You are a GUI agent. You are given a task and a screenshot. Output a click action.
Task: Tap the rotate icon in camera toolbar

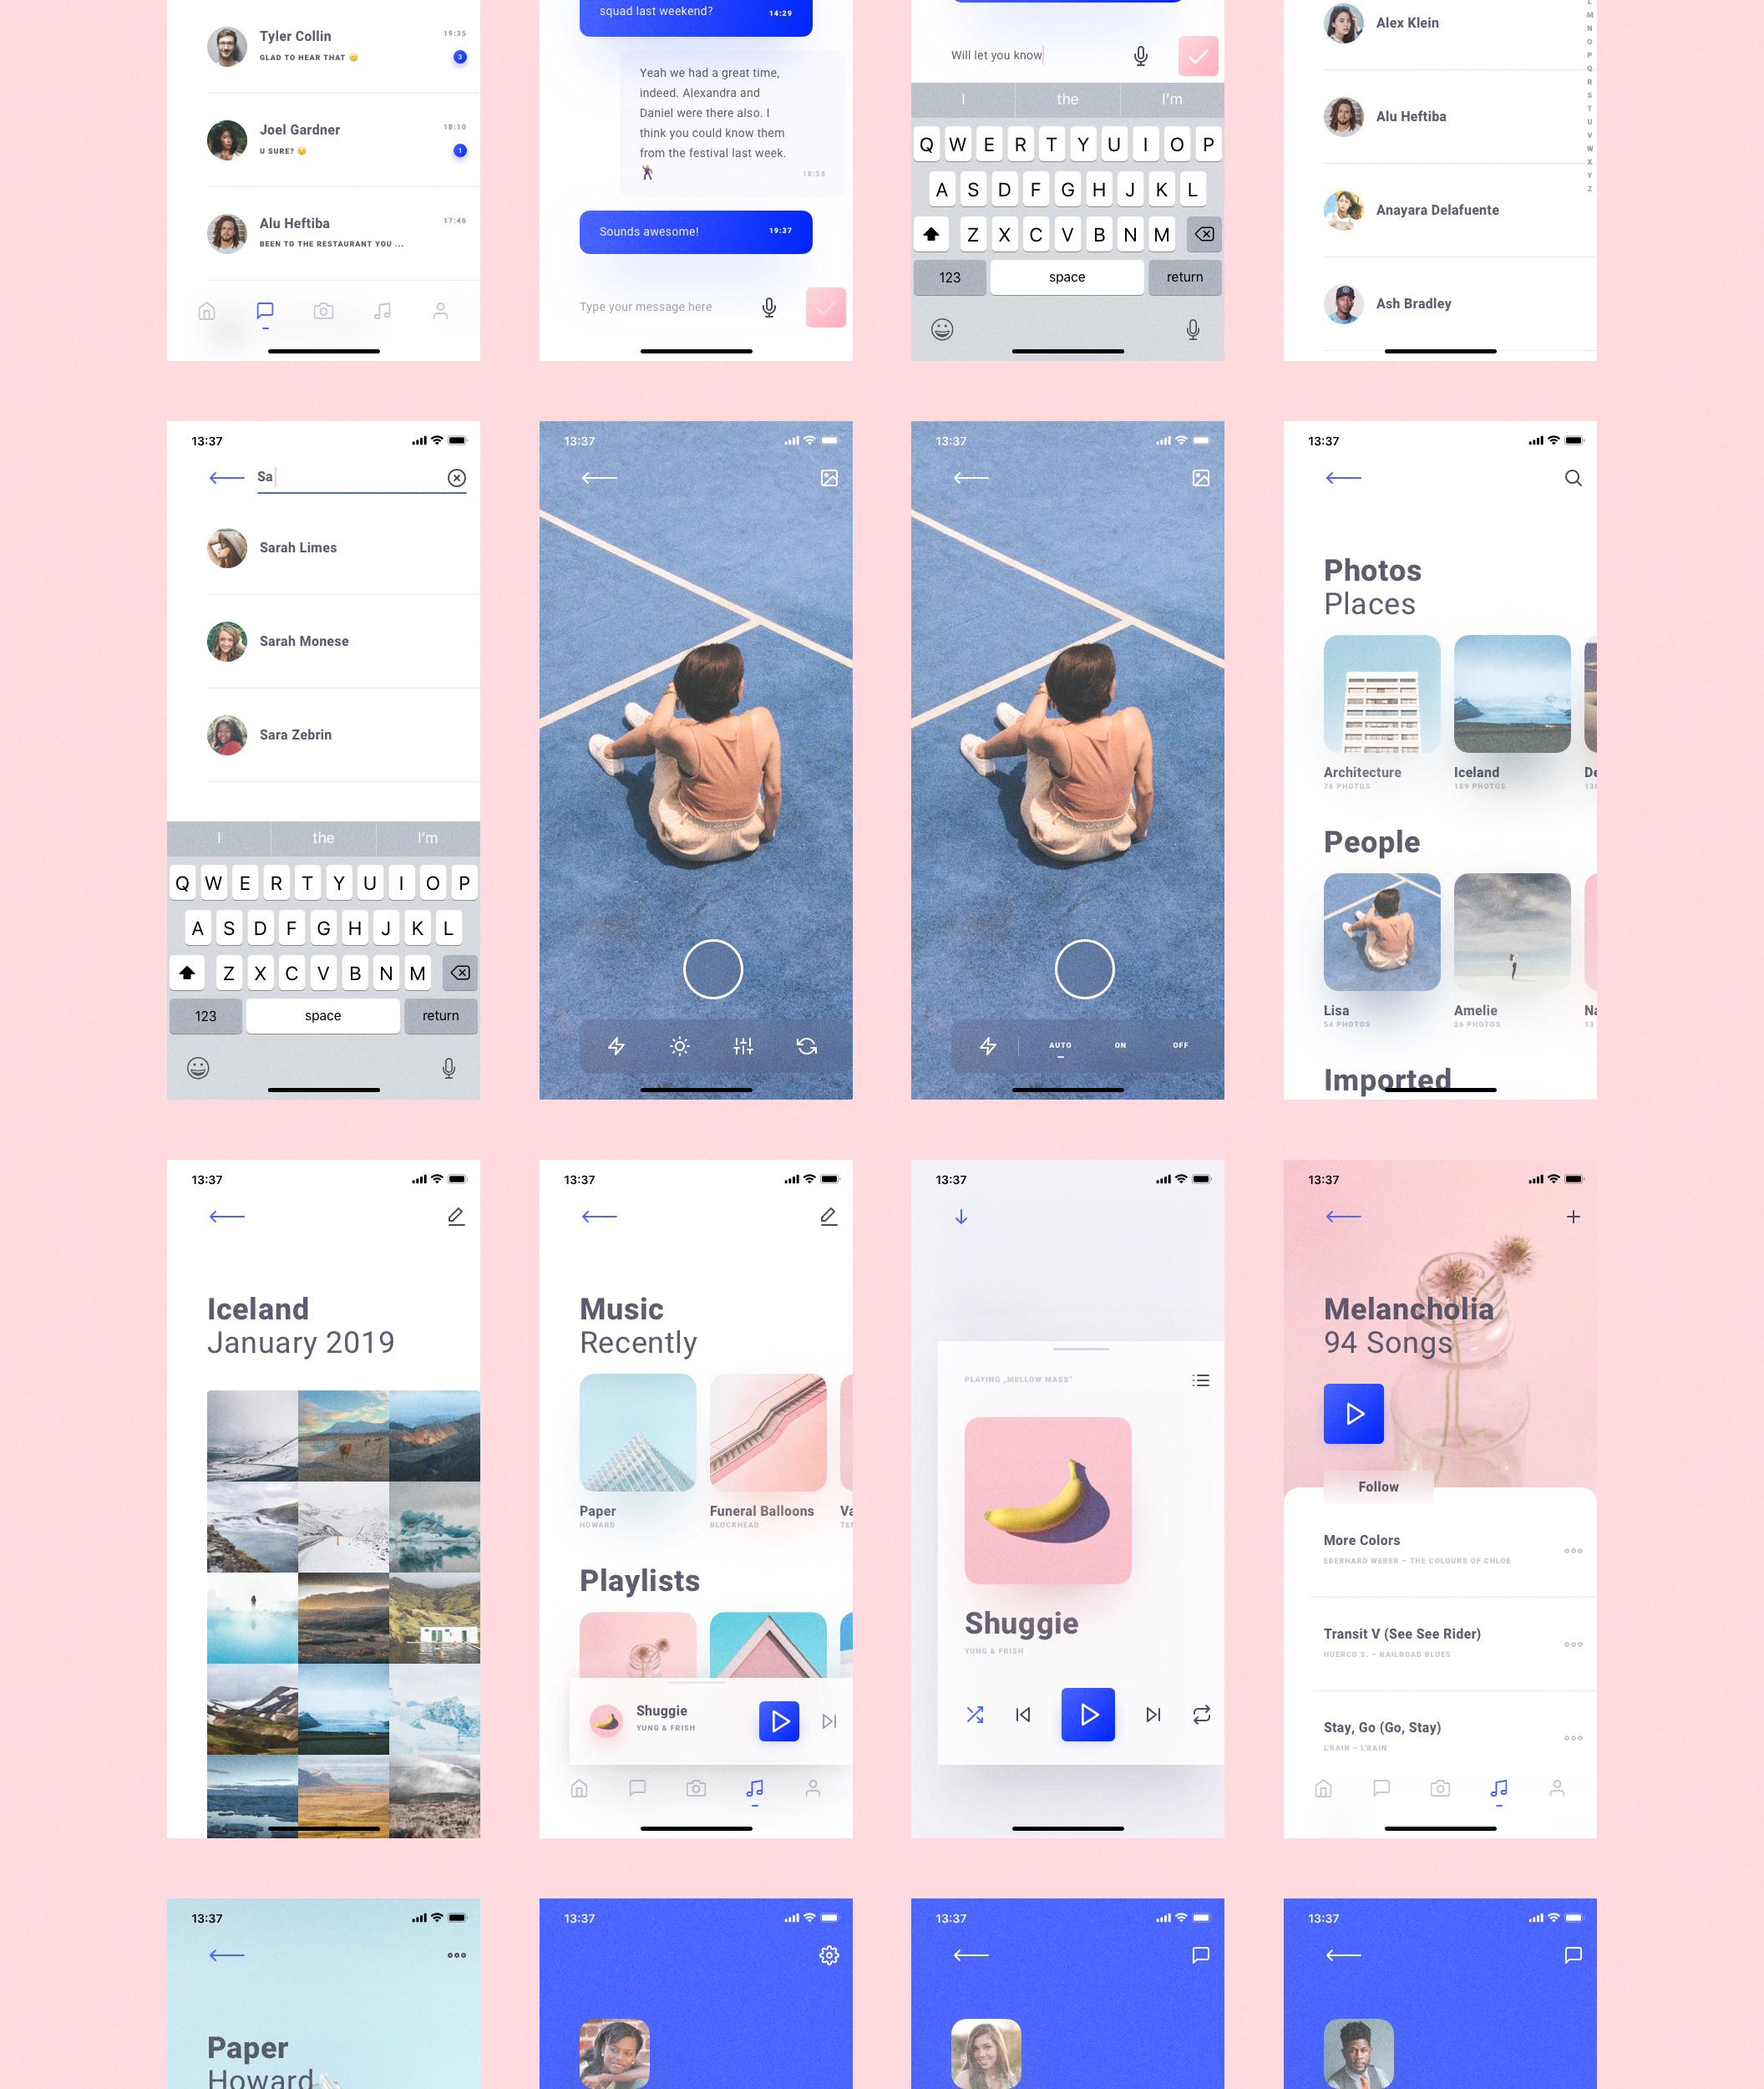[x=805, y=1047]
